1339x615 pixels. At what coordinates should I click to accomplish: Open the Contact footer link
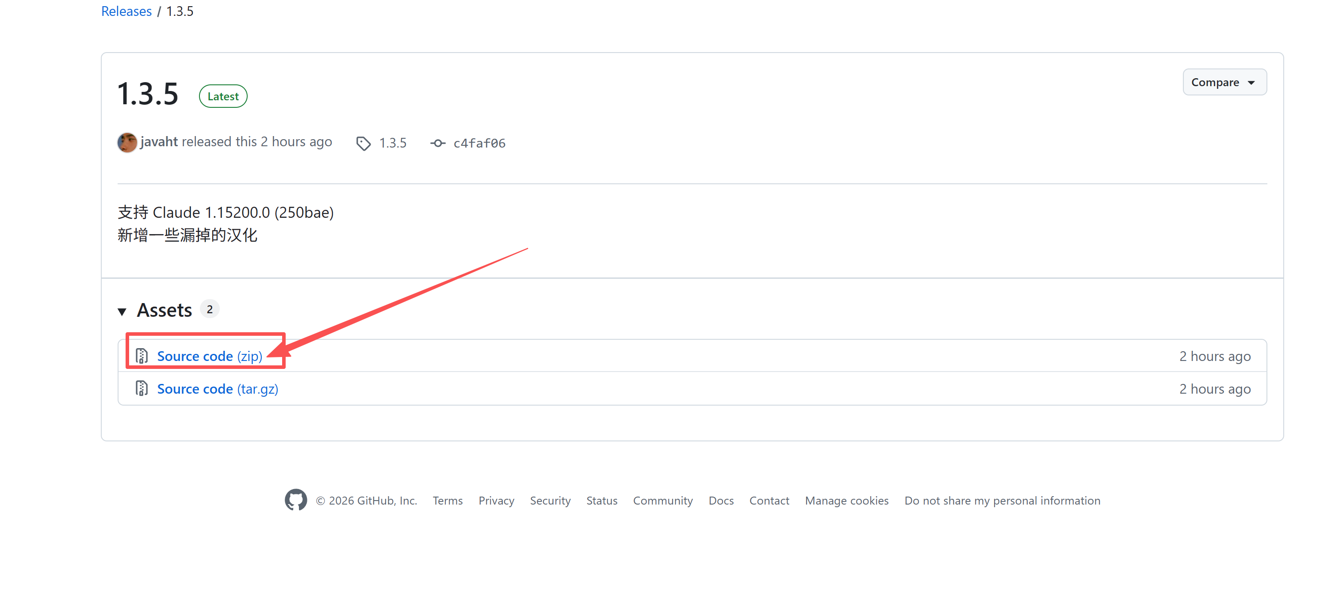769,501
